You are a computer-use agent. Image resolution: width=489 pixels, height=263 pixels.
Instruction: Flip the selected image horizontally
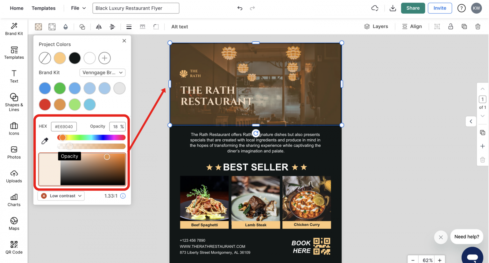click(99, 27)
